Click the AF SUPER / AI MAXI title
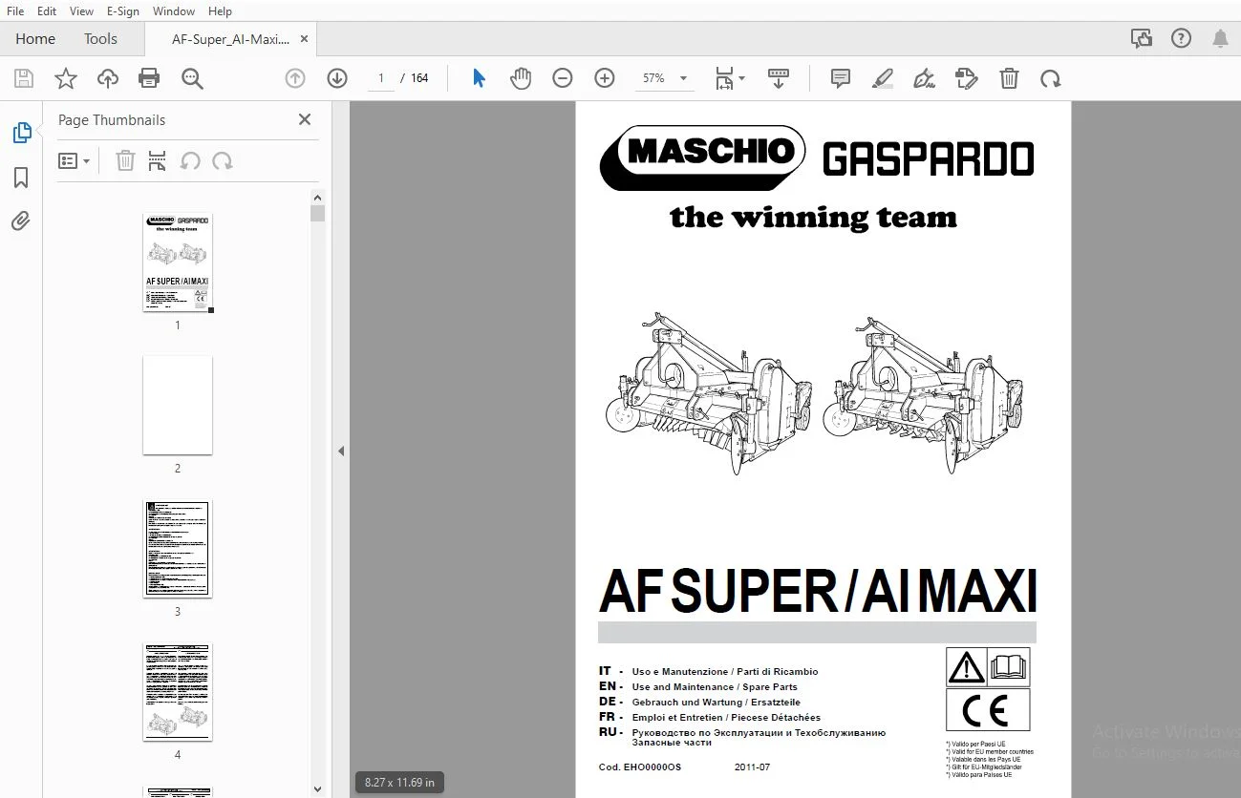 coord(818,591)
